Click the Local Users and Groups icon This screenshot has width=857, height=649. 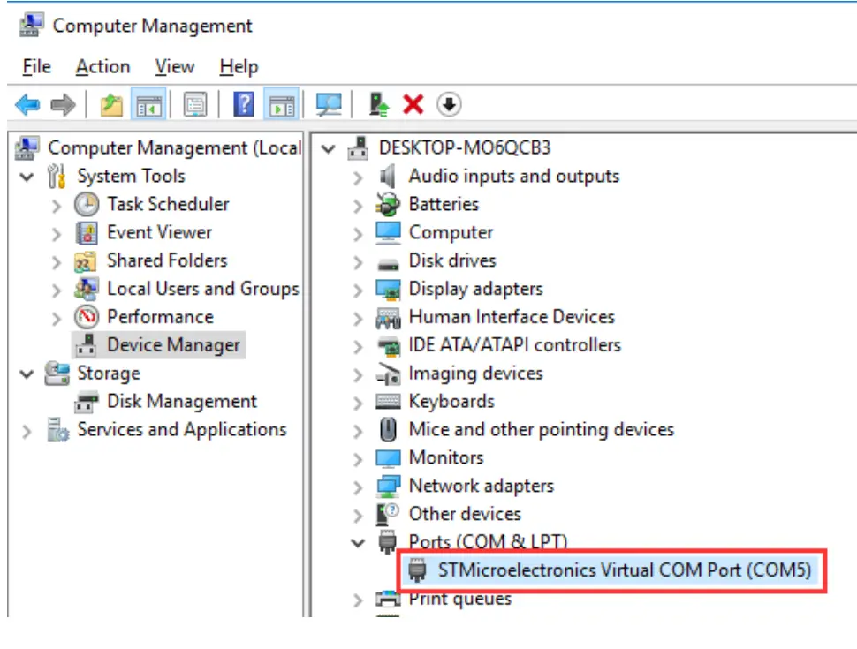click(x=87, y=289)
